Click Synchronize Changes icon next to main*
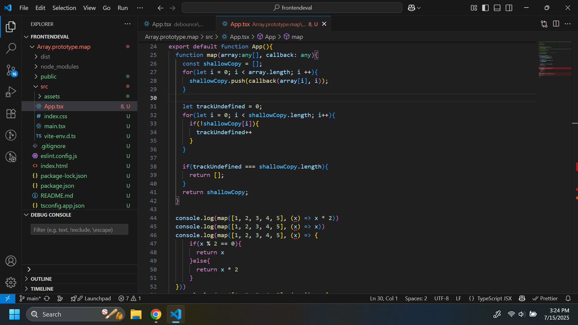The image size is (578, 325). click(x=47, y=299)
